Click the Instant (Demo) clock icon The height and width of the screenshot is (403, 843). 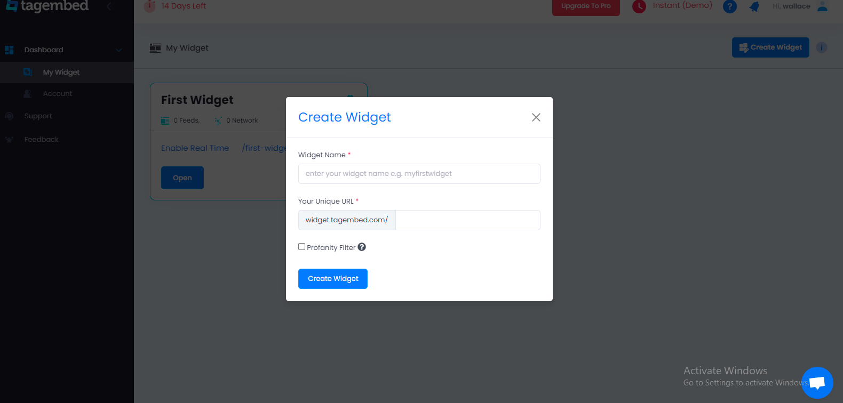(639, 6)
